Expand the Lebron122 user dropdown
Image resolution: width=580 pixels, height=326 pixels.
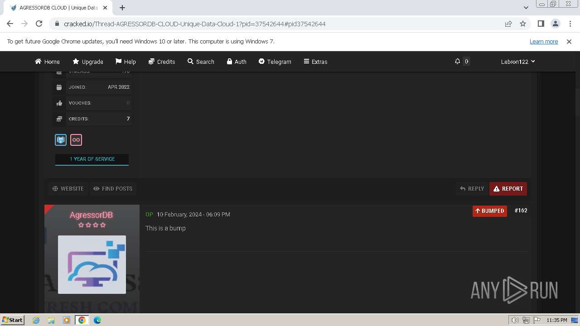click(x=518, y=62)
